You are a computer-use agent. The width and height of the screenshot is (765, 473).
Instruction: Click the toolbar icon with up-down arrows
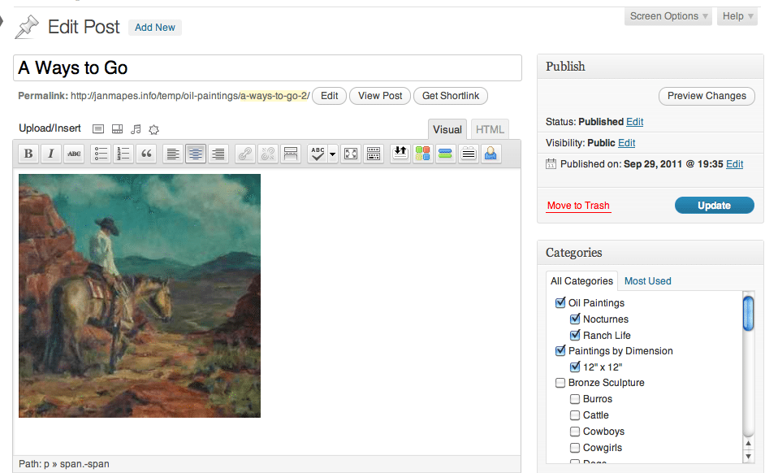click(x=400, y=154)
